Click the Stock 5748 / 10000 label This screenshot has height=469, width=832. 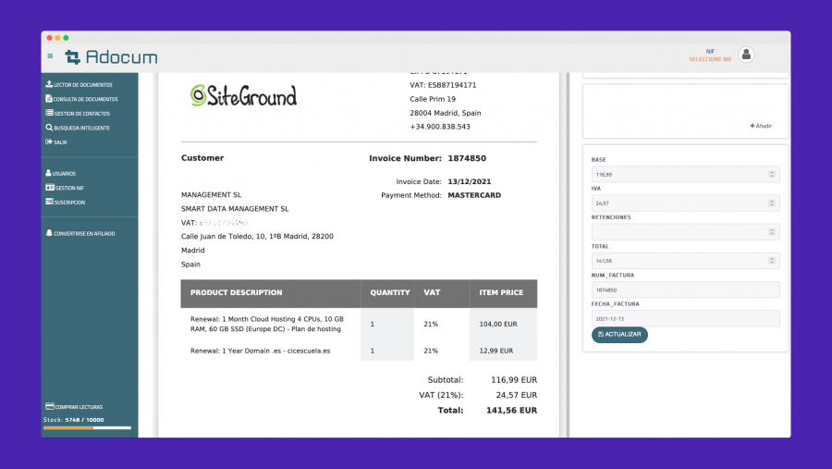pos(74,420)
